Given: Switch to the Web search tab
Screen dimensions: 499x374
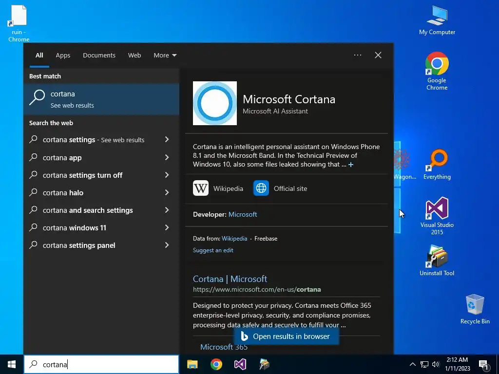Looking at the screenshot, I should click(134, 55).
